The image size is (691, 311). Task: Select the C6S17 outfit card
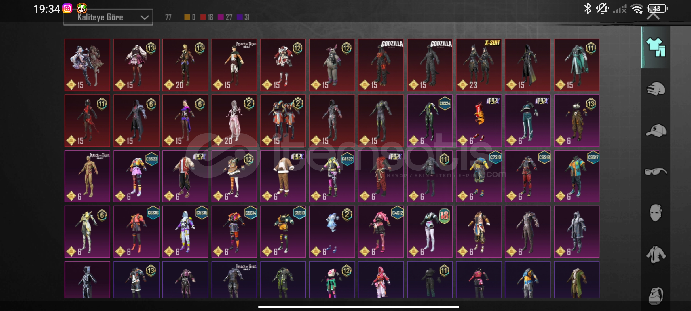pos(577,176)
